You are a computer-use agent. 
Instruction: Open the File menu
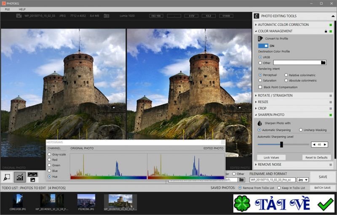(x=7, y=9)
